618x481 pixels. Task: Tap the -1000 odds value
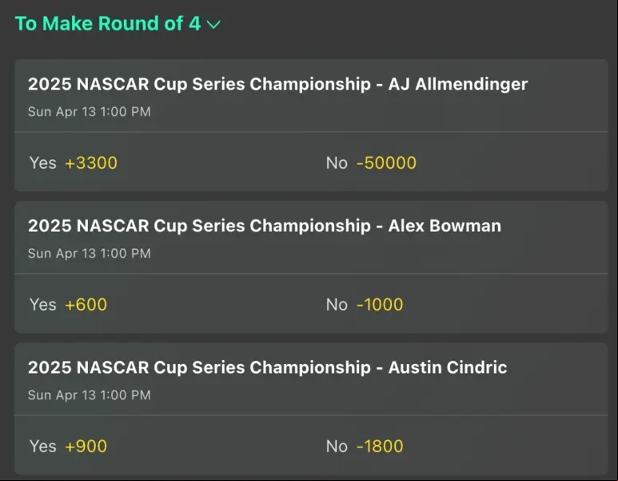tap(380, 304)
